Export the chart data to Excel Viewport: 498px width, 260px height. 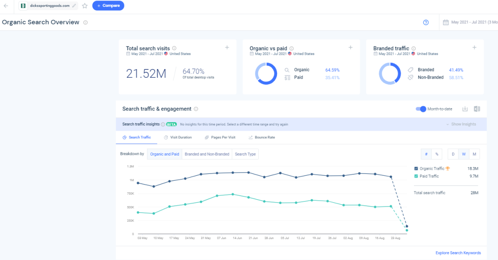[477, 109]
